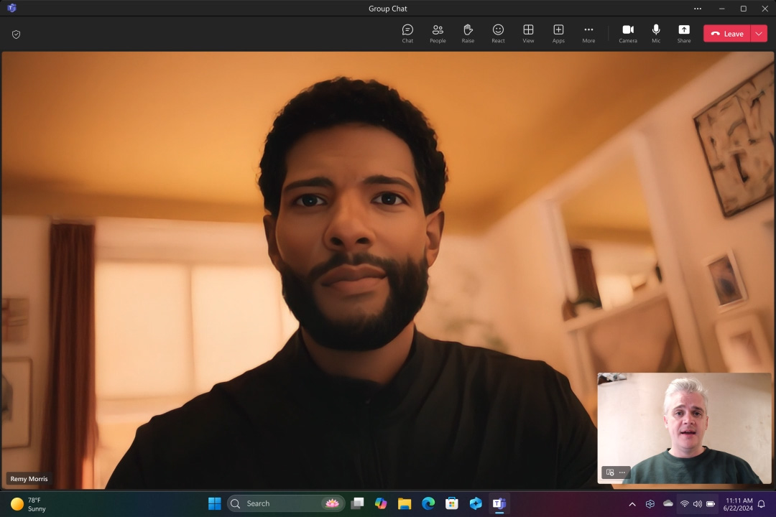The width and height of the screenshot is (776, 517).
Task: Click the red Leave button
Action: pyautogui.click(x=726, y=34)
